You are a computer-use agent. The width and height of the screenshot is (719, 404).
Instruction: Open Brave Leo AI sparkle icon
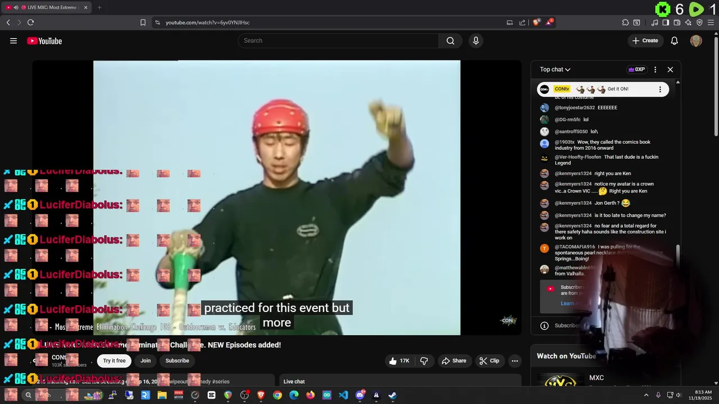click(x=688, y=22)
